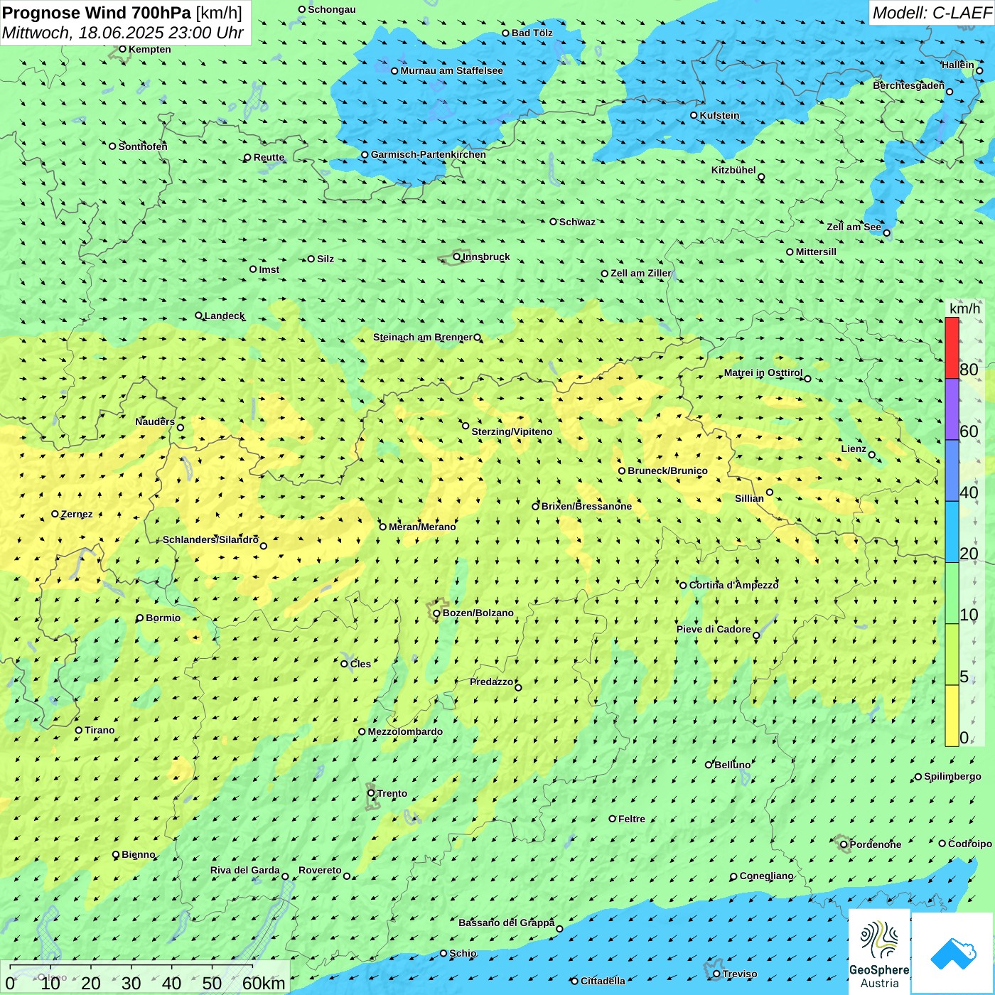Click the 'Modell: C-LAEF' label
The width and height of the screenshot is (995, 995).
click(931, 13)
